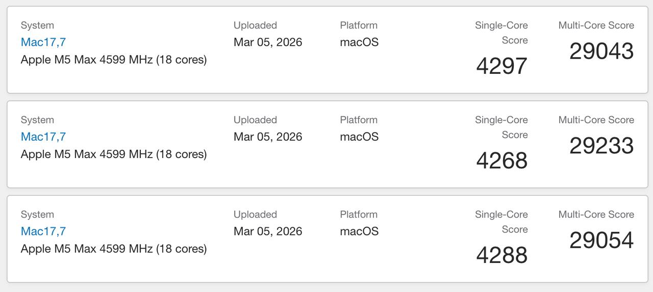
Task: Select the multi-core score 29043
Action: pos(601,51)
